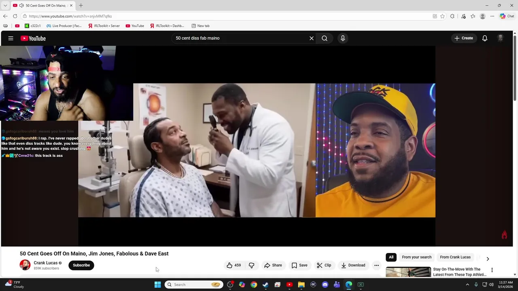518x291 pixels.
Task: Open the Stay On-The-Move suggested thumbnail
Action: pyautogui.click(x=408, y=272)
